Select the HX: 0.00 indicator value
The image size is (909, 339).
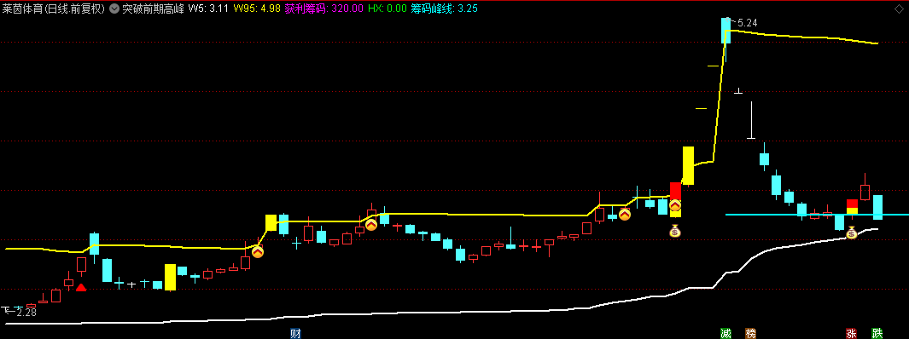(387, 9)
